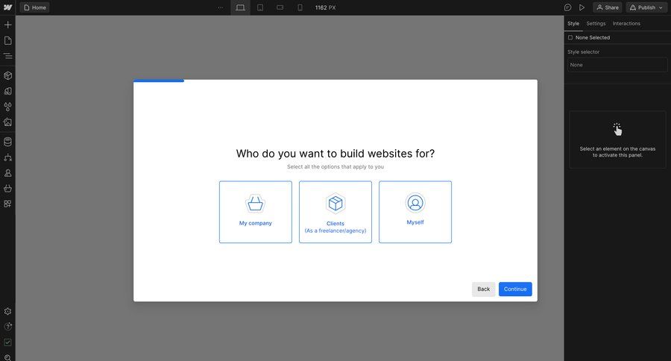
Task: Click the Preview play icon
Action: click(582, 7)
